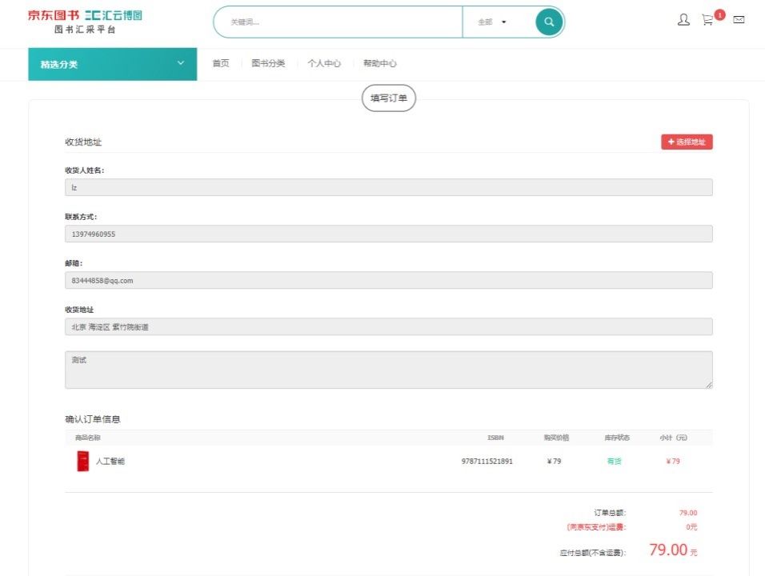Click the 人工智能 book title link
Image resolution: width=765 pixels, height=576 pixels.
coord(110,462)
